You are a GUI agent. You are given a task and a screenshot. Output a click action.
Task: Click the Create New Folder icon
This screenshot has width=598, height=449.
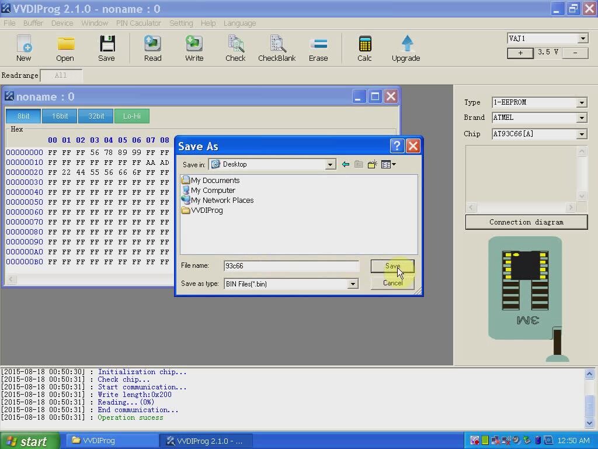[x=373, y=164]
